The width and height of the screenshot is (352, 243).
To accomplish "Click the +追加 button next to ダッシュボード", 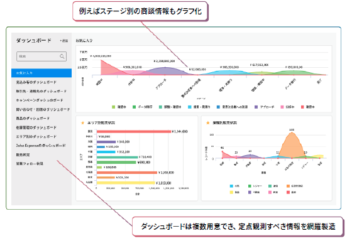I will pos(64,41).
